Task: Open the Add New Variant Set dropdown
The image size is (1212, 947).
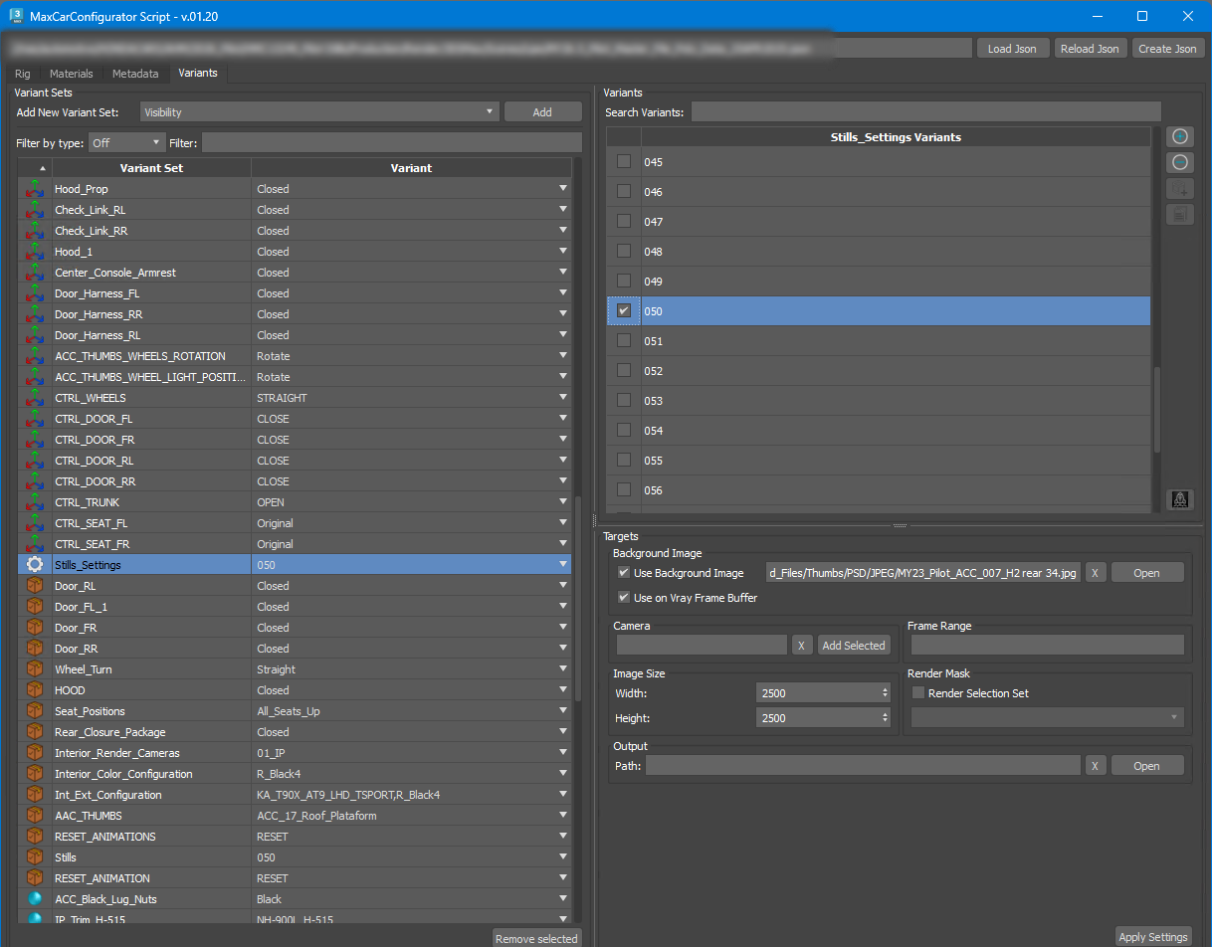Action: pos(319,112)
